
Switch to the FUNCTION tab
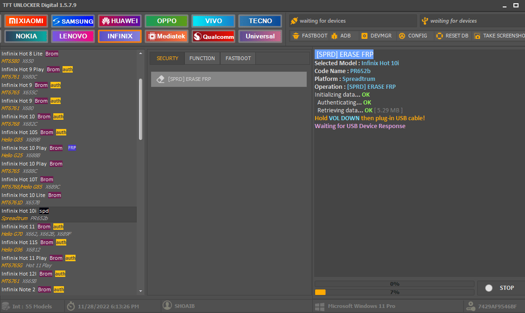click(202, 58)
